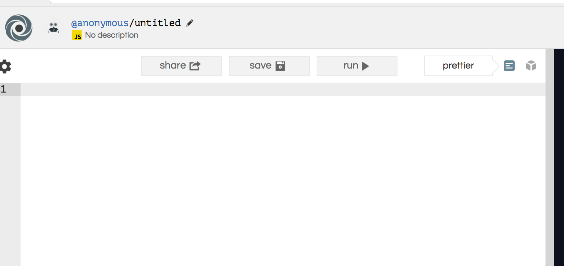
Task: Click the Repl.it spiral logo
Action: [19, 28]
